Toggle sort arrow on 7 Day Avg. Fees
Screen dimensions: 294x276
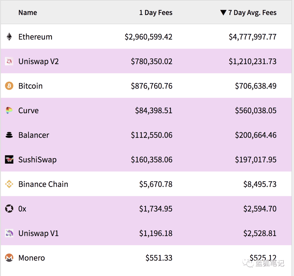pos(223,13)
